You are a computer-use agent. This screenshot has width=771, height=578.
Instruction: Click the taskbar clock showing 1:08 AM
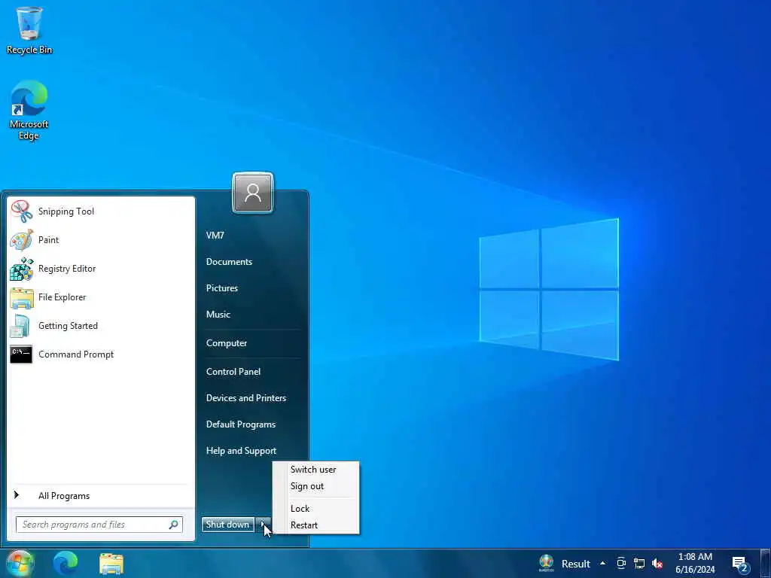(x=695, y=563)
